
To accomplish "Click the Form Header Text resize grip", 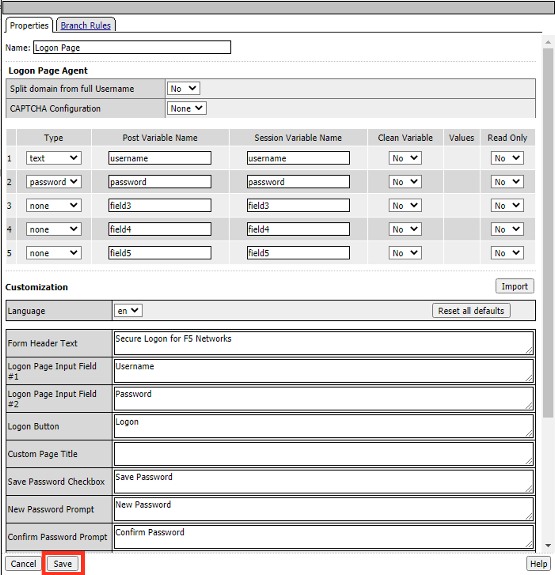I will 529,351.
